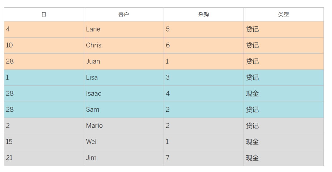Click the Lane customer cell
The image size is (332, 172).
coord(93,29)
